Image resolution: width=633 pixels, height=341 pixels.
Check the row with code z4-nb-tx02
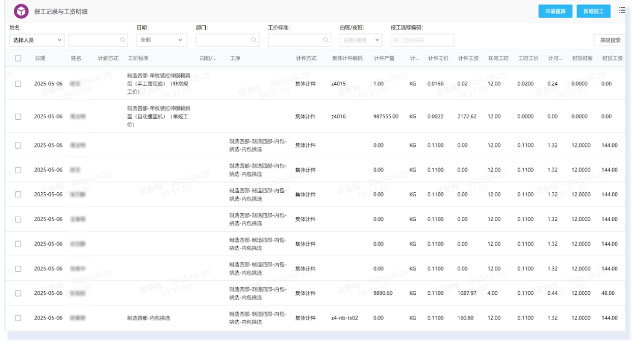18,318
